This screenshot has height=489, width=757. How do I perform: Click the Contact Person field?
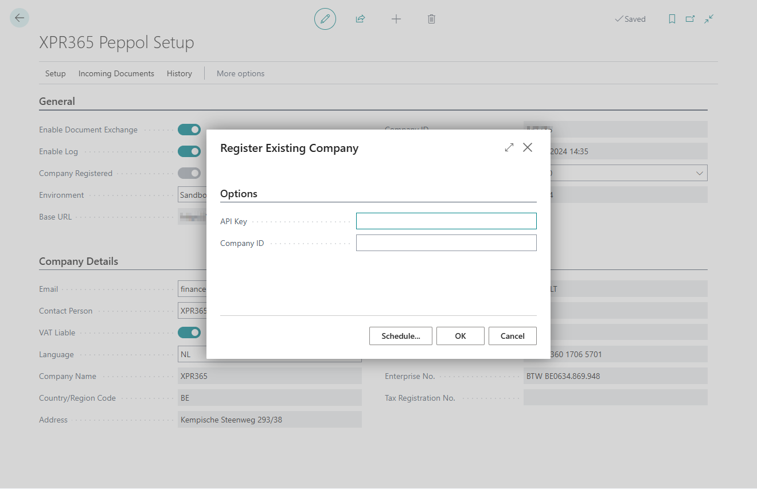coord(193,311)
